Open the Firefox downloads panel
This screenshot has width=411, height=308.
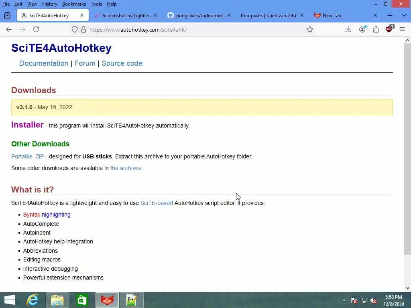click(x=348, y=29)
